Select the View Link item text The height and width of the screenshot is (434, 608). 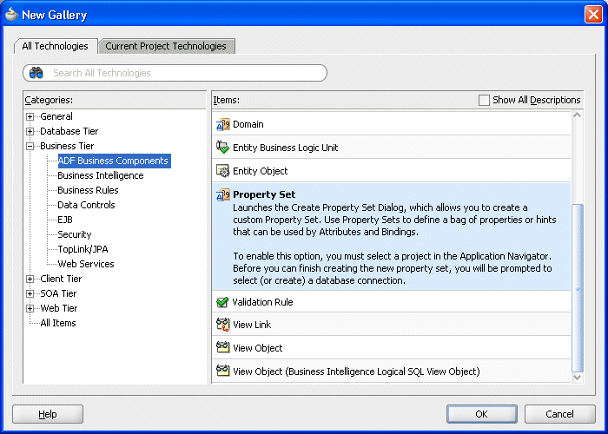coord(252,325)
